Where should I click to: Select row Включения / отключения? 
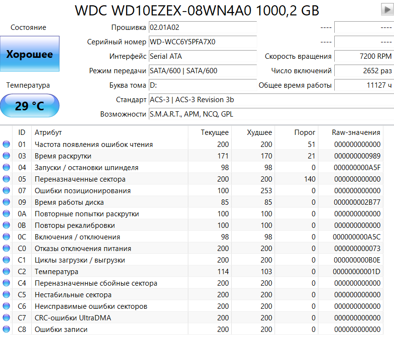click(192, 237)
